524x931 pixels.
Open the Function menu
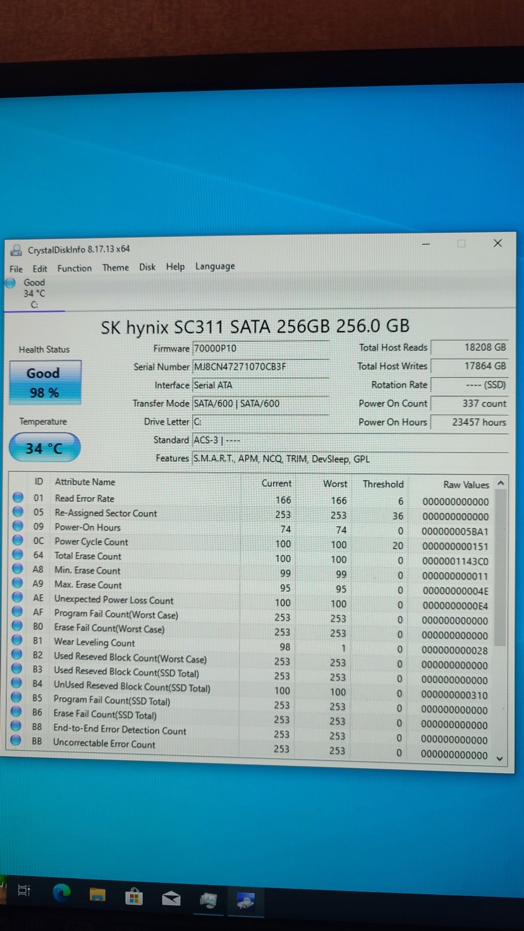click(x=74, y=268)
